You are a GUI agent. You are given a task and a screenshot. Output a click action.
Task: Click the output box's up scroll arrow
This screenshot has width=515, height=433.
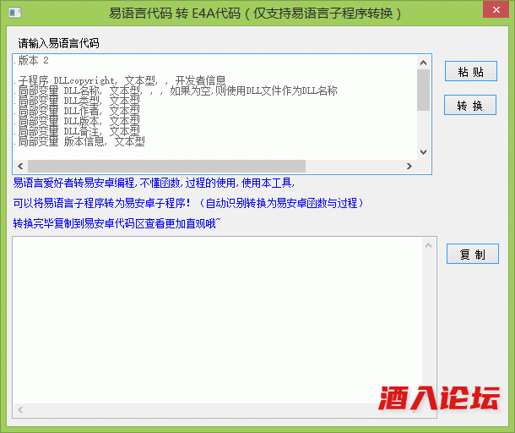(428, 245)
